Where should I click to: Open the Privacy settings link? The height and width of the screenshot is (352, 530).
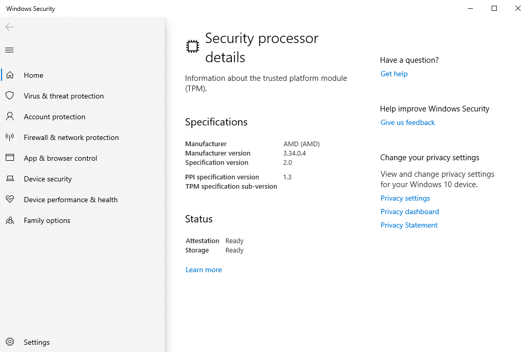pos(405,198)
